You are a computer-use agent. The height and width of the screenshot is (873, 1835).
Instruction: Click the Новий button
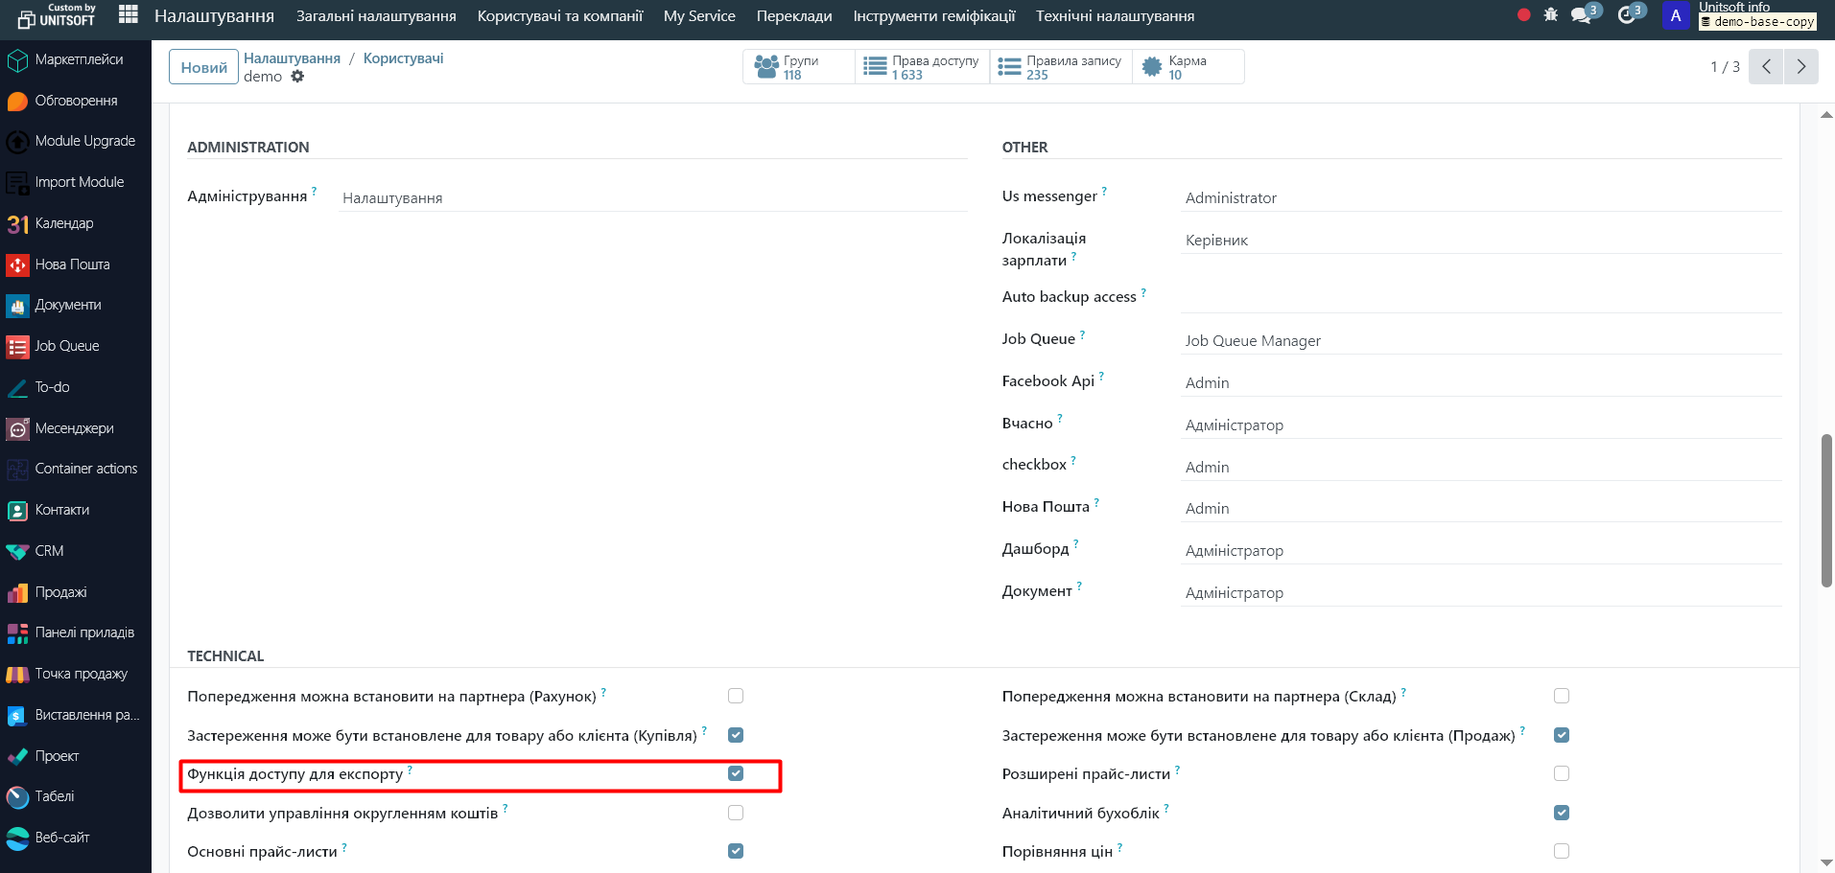203,67
